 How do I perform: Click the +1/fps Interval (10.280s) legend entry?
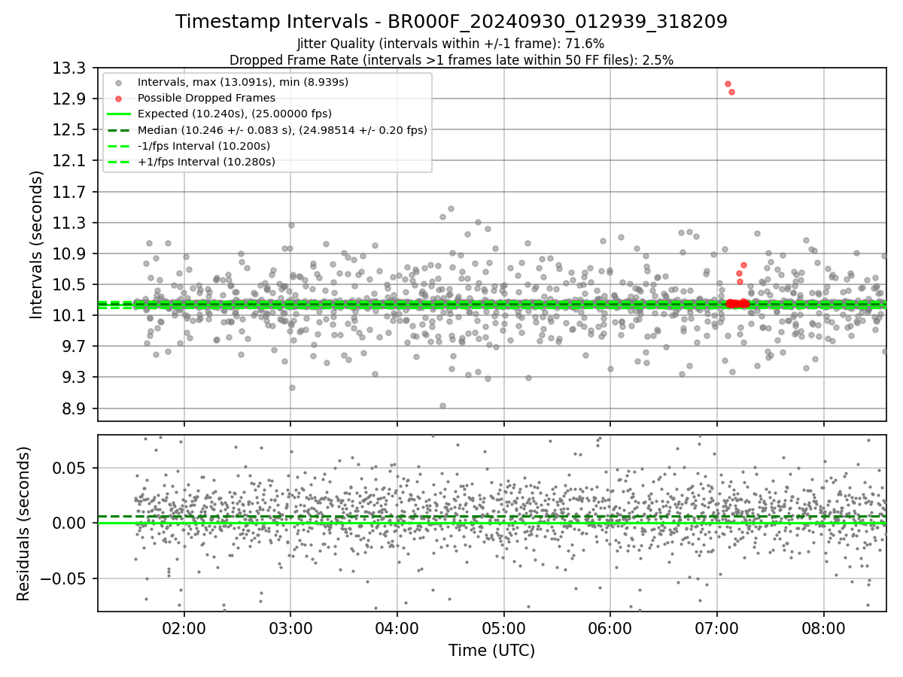click(x=206, y=162)
